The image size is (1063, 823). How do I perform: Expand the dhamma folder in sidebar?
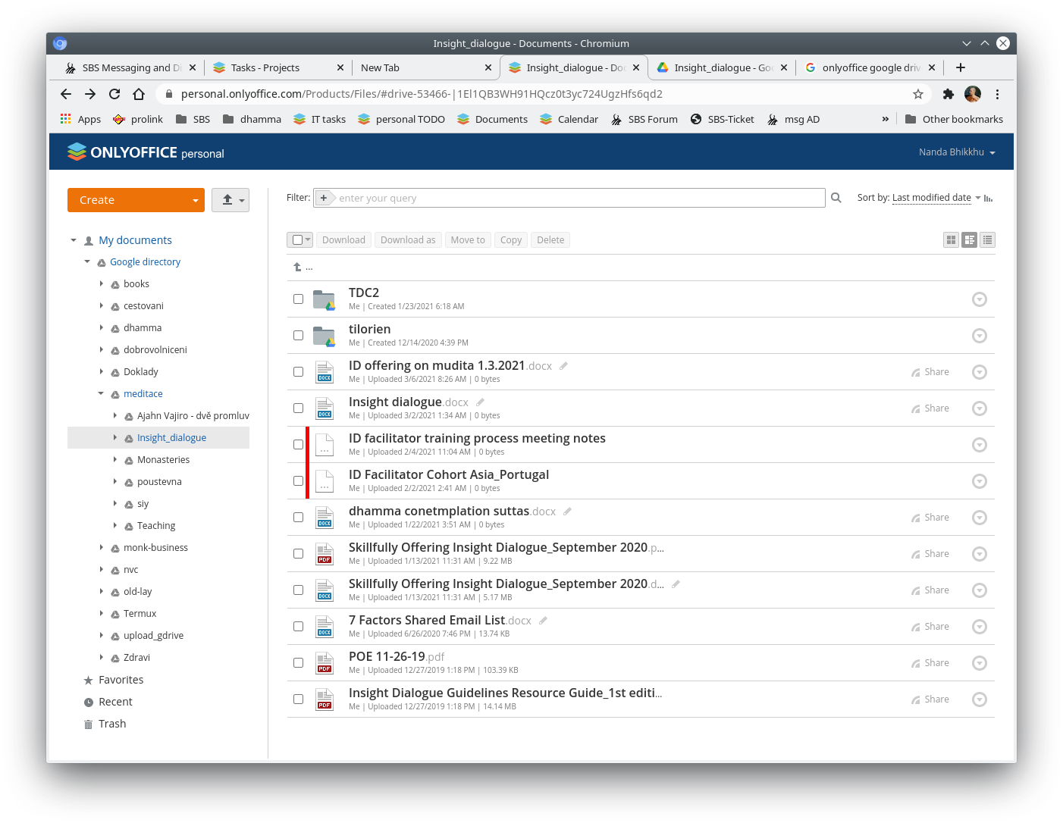(x=102, y=327)
